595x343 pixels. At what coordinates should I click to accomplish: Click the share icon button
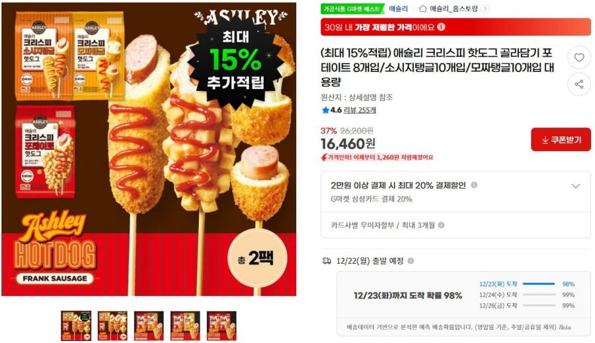(578, 84)
